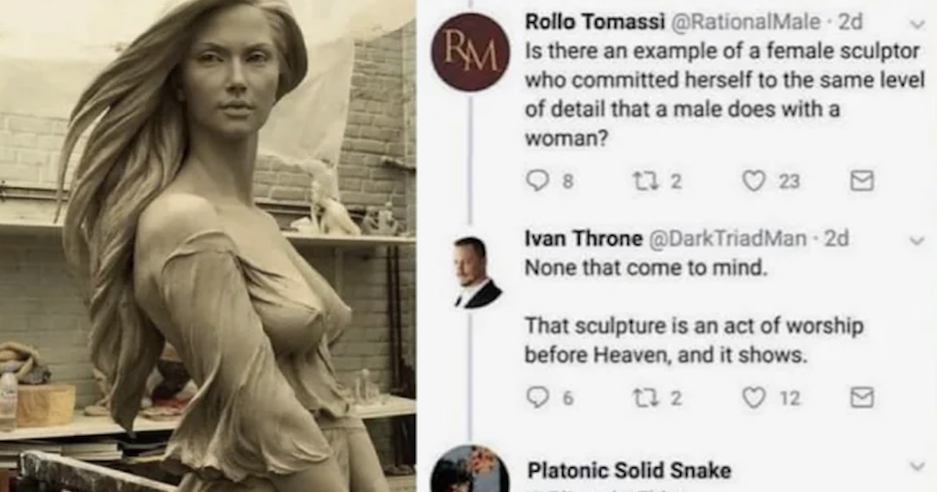Open chevron menu on Ivan Throne's tweet
The height and width of the screenshot is (492, 937).
tap(915, 241)
